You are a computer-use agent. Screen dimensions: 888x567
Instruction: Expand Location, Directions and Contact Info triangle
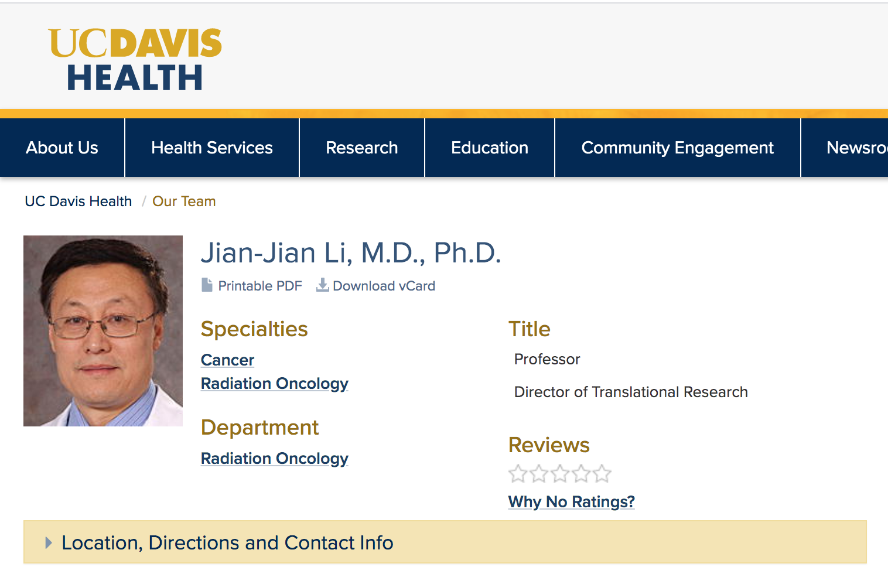(x=49, y=543)
